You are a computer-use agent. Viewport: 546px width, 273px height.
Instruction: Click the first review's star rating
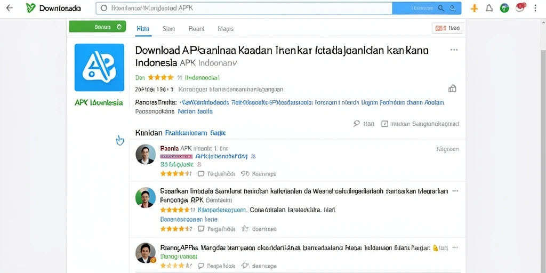176,173
